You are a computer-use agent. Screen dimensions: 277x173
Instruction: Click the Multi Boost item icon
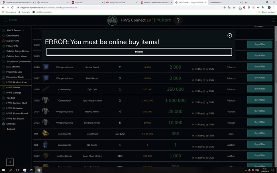[x=46, y=78]
